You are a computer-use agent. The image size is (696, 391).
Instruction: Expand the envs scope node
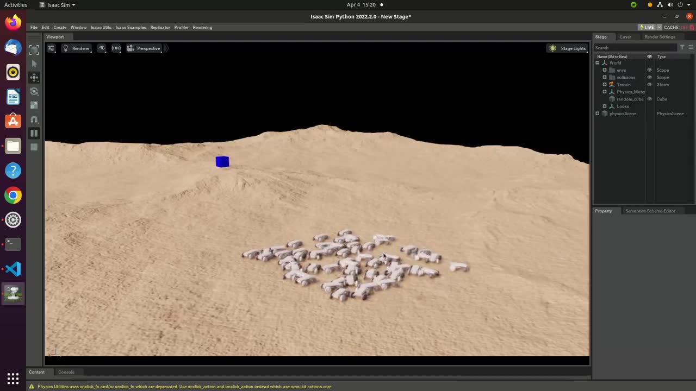point(604,70)
